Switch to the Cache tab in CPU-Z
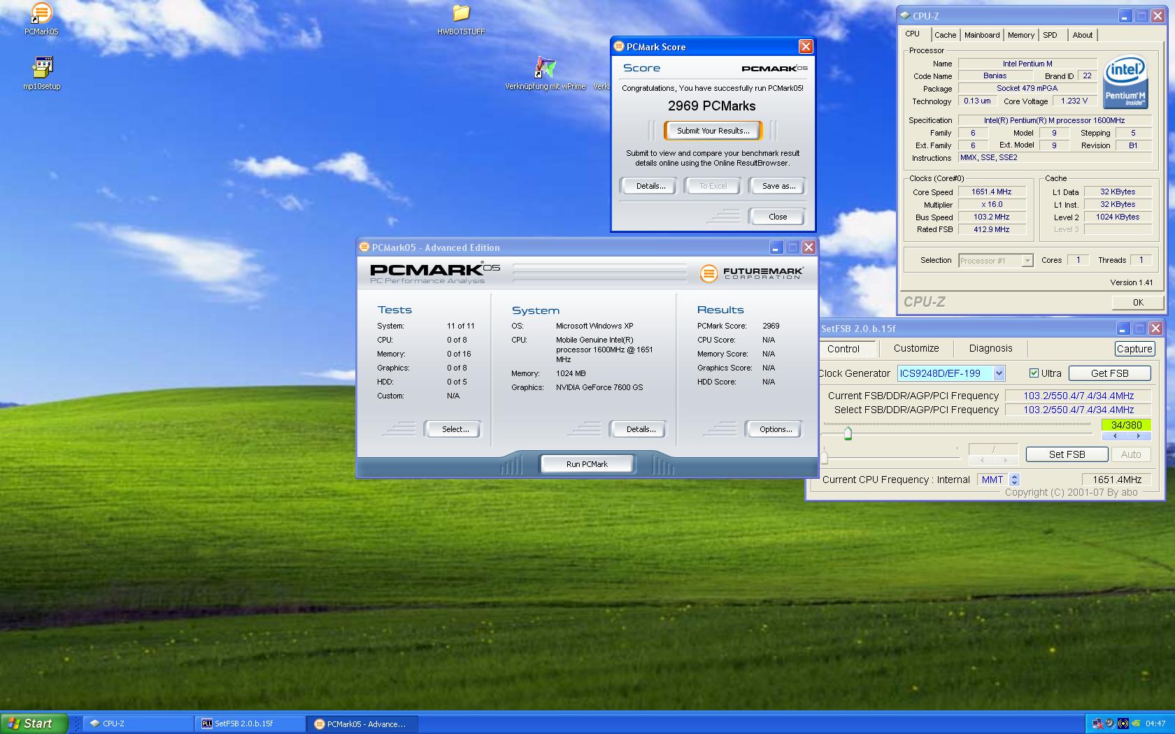Image resolution: width=1175 pixels, height=734 pixels. [945, 35]
